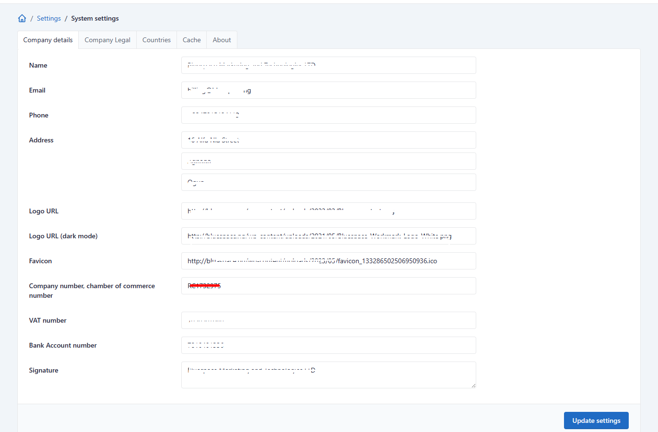Screen dimensions: 658x432
Task: Click the Logo URL input field
Action: pos(329,211)
